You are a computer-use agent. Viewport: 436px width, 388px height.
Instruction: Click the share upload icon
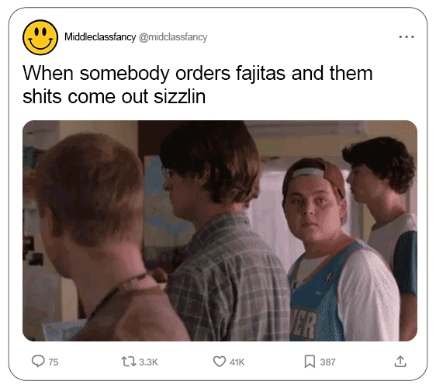point(400,362)
